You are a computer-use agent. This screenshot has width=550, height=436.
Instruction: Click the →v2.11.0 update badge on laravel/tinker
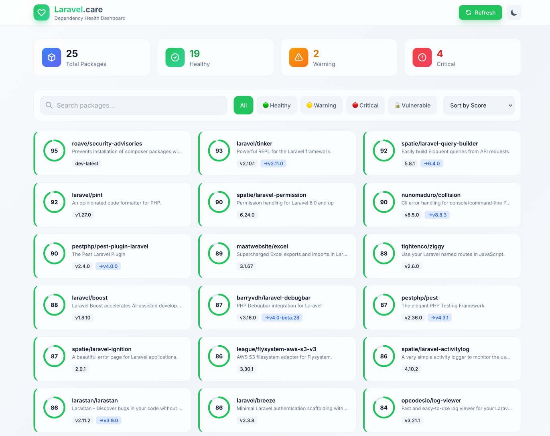tap(273, 163)
